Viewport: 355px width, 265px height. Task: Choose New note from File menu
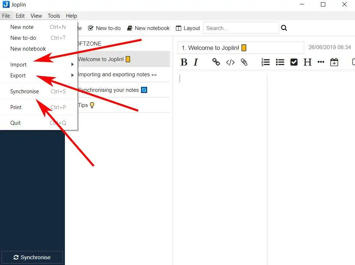pyautogui.click(x=38, y=27)
